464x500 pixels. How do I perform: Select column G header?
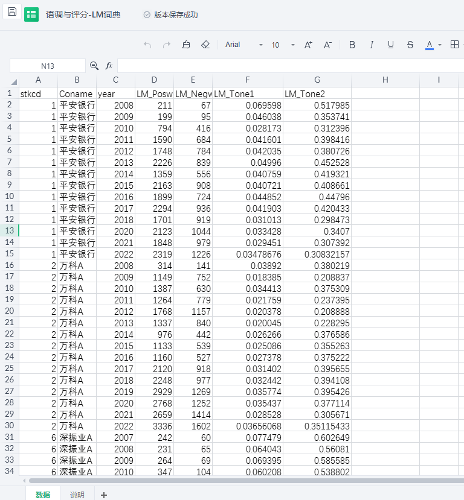[x=317, y=80]
